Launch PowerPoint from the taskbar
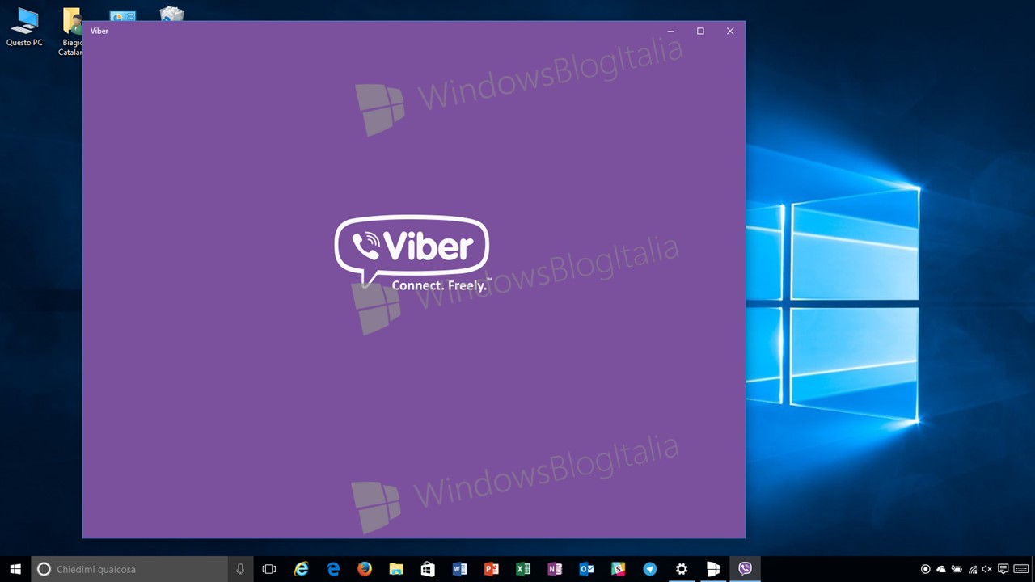Viewport: 1035px width, 582px height. (492, 569)
